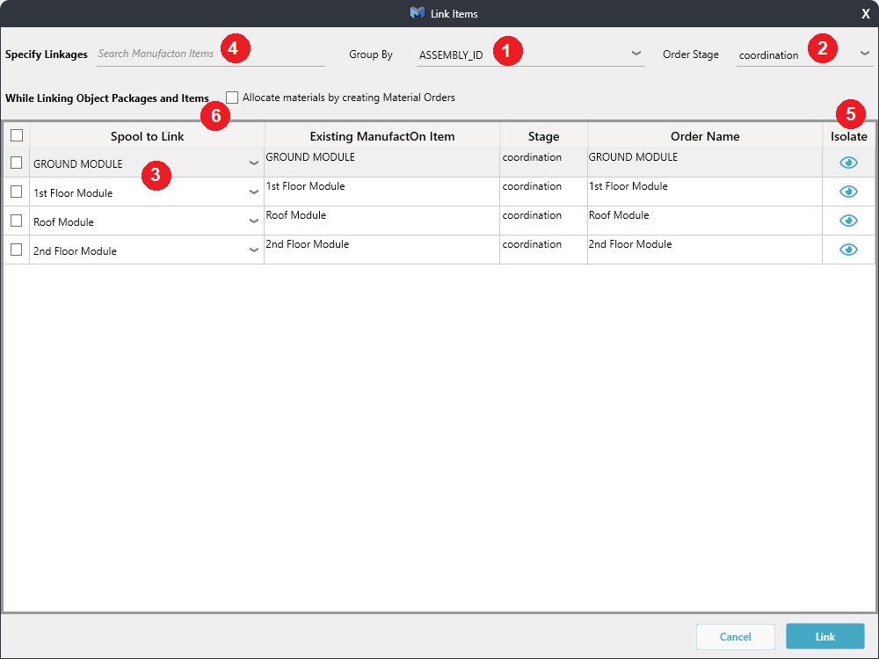
Task: Focus the Search Manufacton Items field
Action: (x=211, y=54)
